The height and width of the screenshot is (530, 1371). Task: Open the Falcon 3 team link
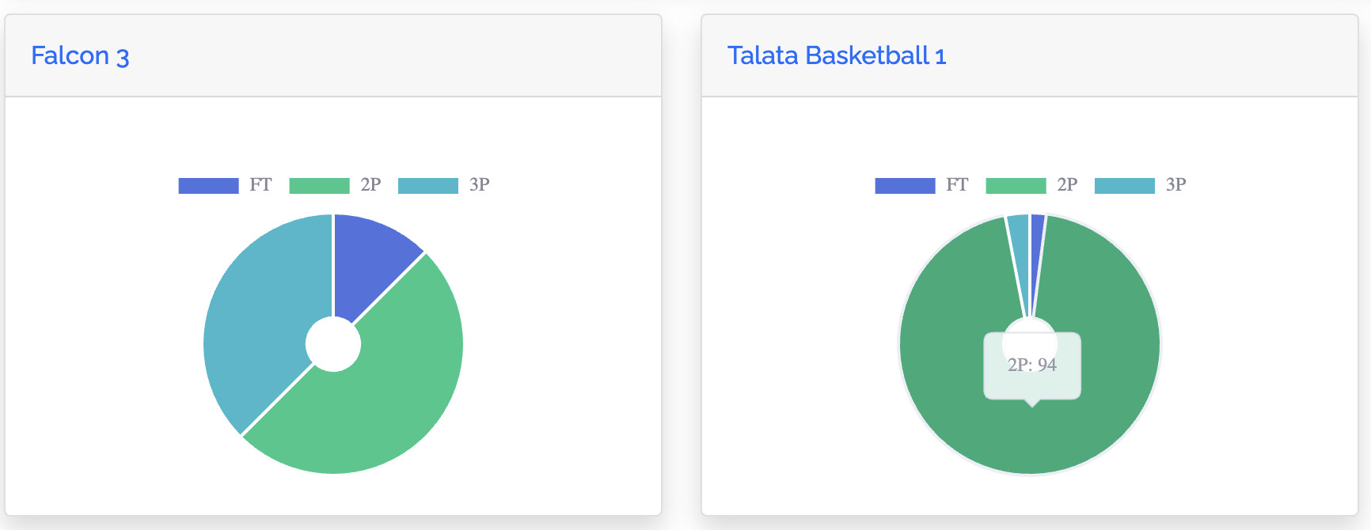pyautogui.click(x=80, y=56)
